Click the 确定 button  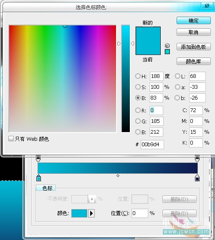click(194, 20)
